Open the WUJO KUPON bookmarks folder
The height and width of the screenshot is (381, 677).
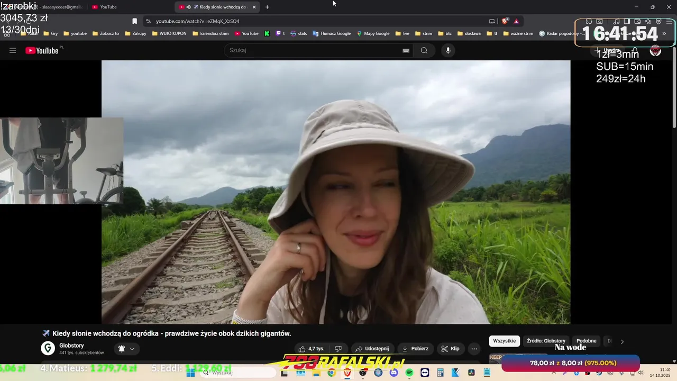(169, 33)
